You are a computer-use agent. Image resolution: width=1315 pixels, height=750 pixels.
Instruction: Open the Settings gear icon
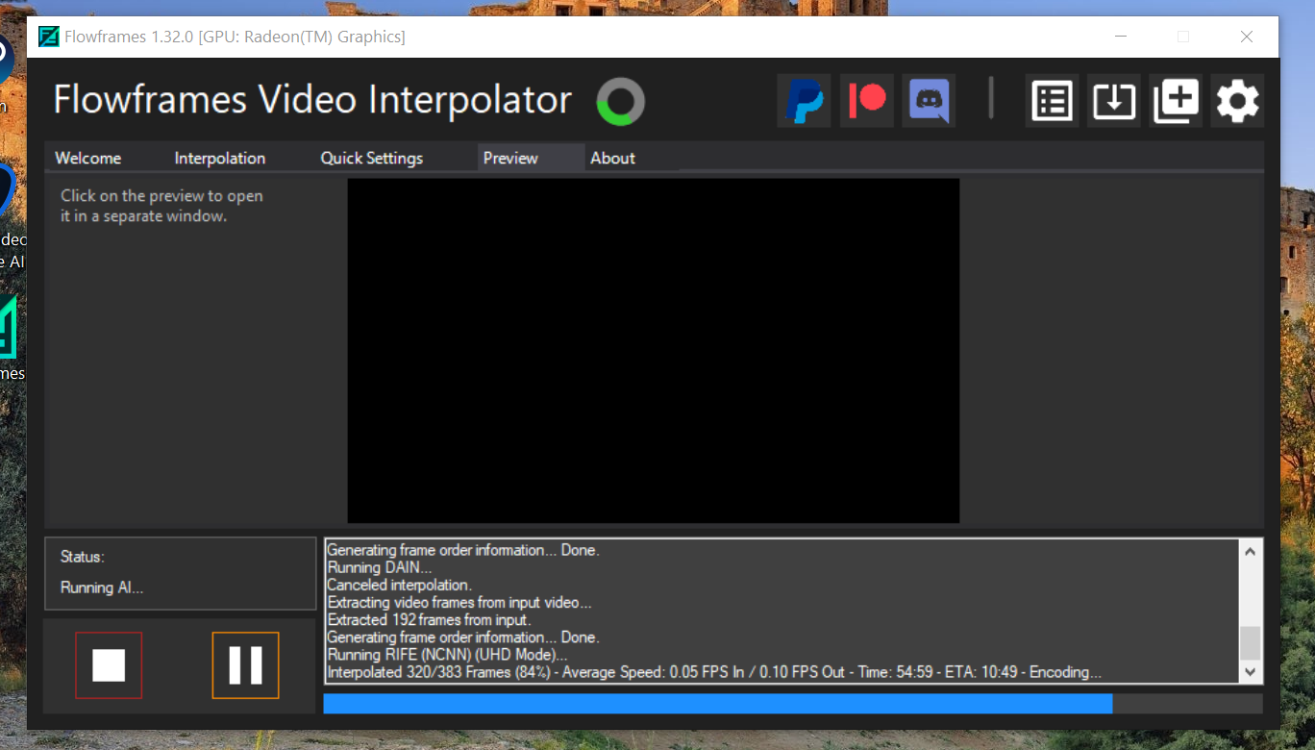1237,100
